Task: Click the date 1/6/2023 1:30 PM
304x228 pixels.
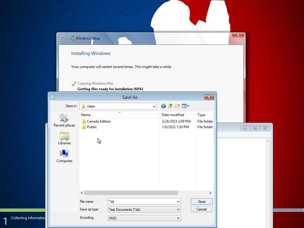Action: point(175,127)
